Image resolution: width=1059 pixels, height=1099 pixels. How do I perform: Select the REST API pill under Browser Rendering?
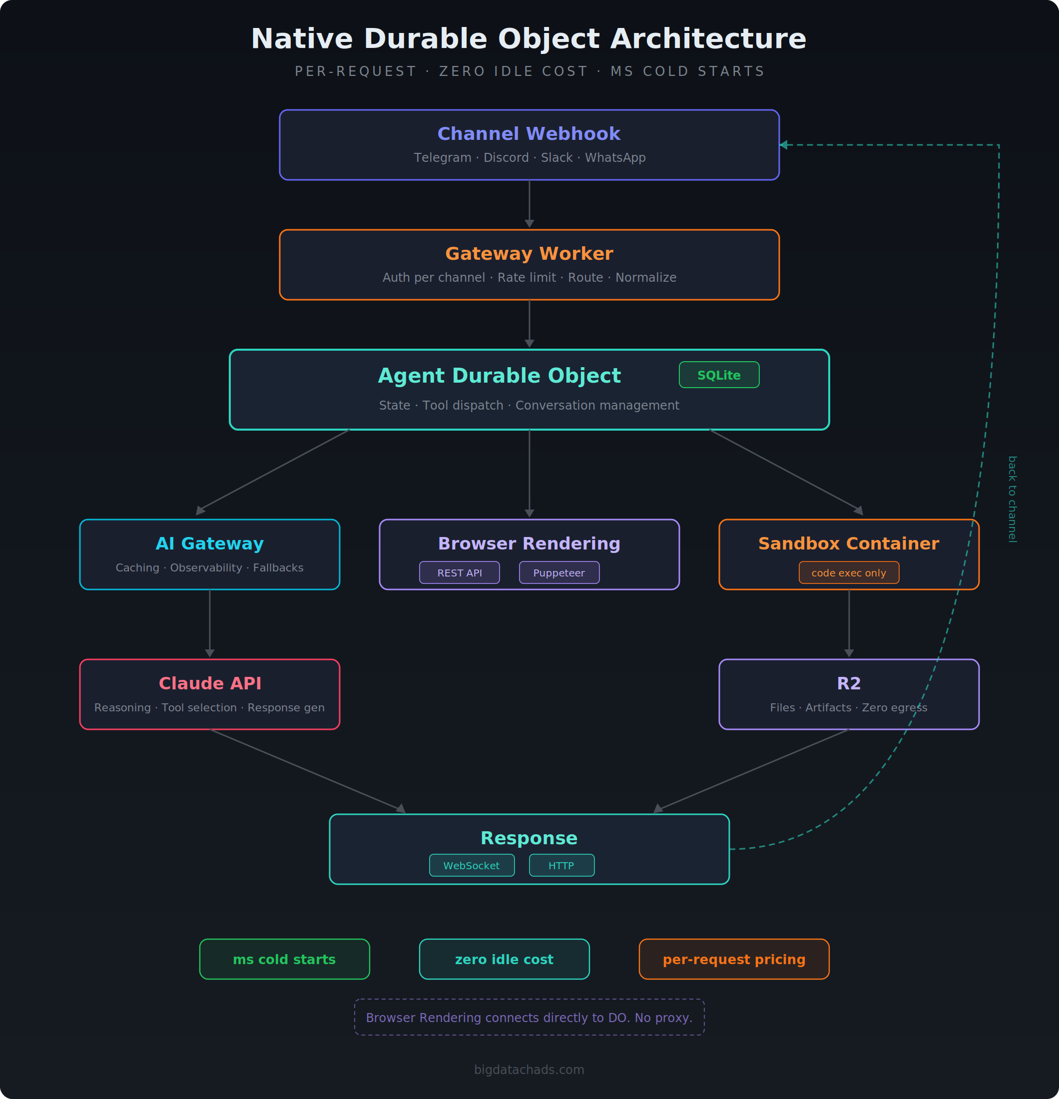tap(459, 572)
